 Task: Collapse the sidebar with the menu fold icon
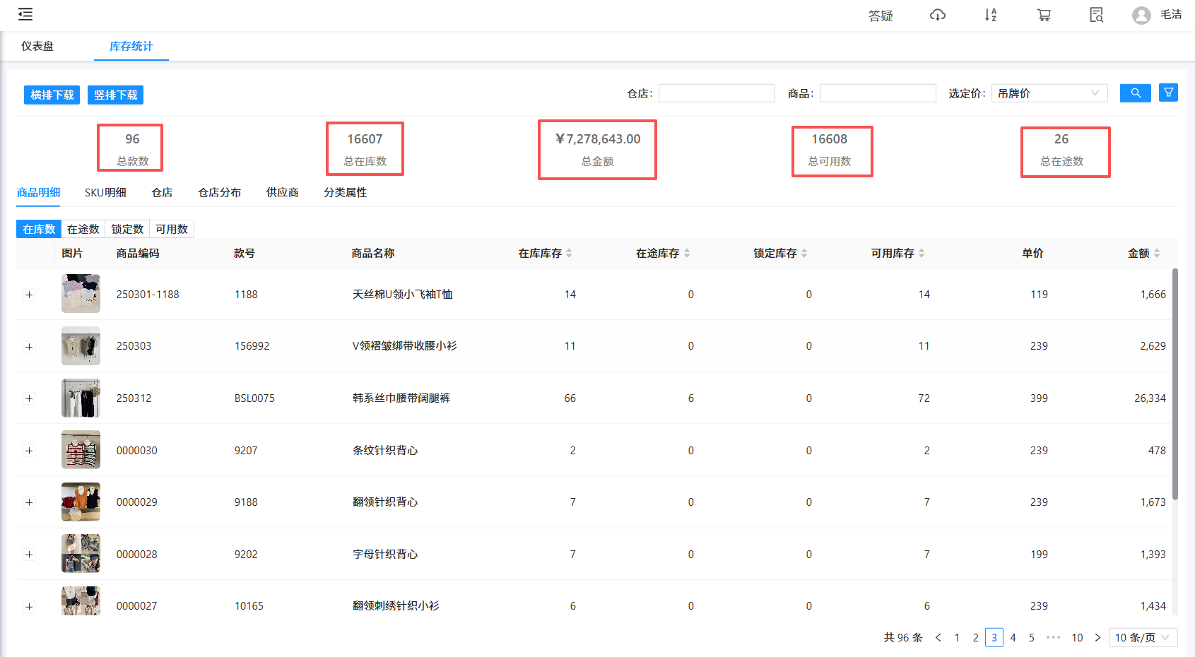pyautogui.click(x=25, y=14)
